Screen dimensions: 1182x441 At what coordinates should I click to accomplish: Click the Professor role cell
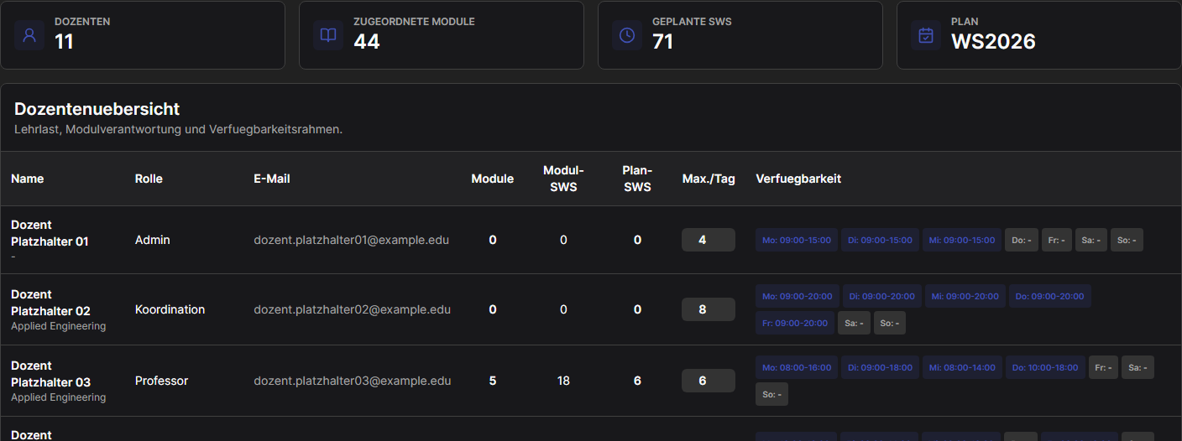coord(161,381)
